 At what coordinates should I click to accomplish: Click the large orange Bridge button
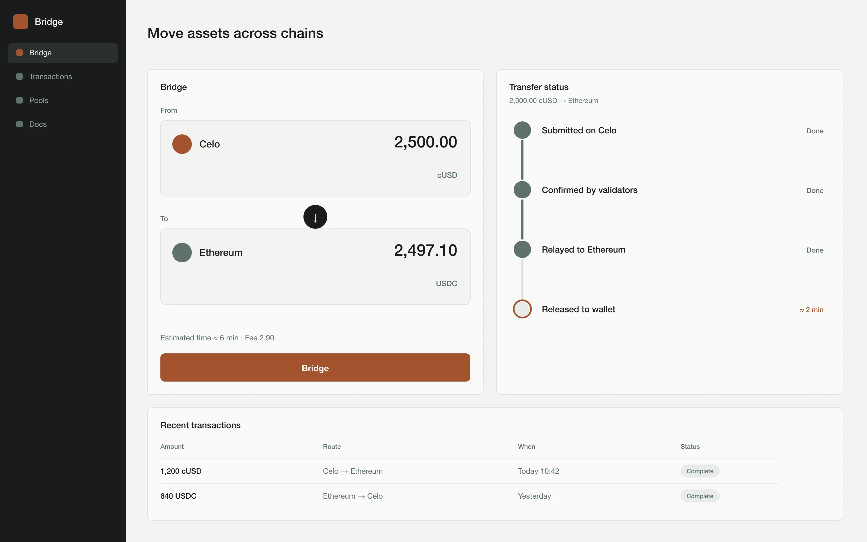point(315,368)
